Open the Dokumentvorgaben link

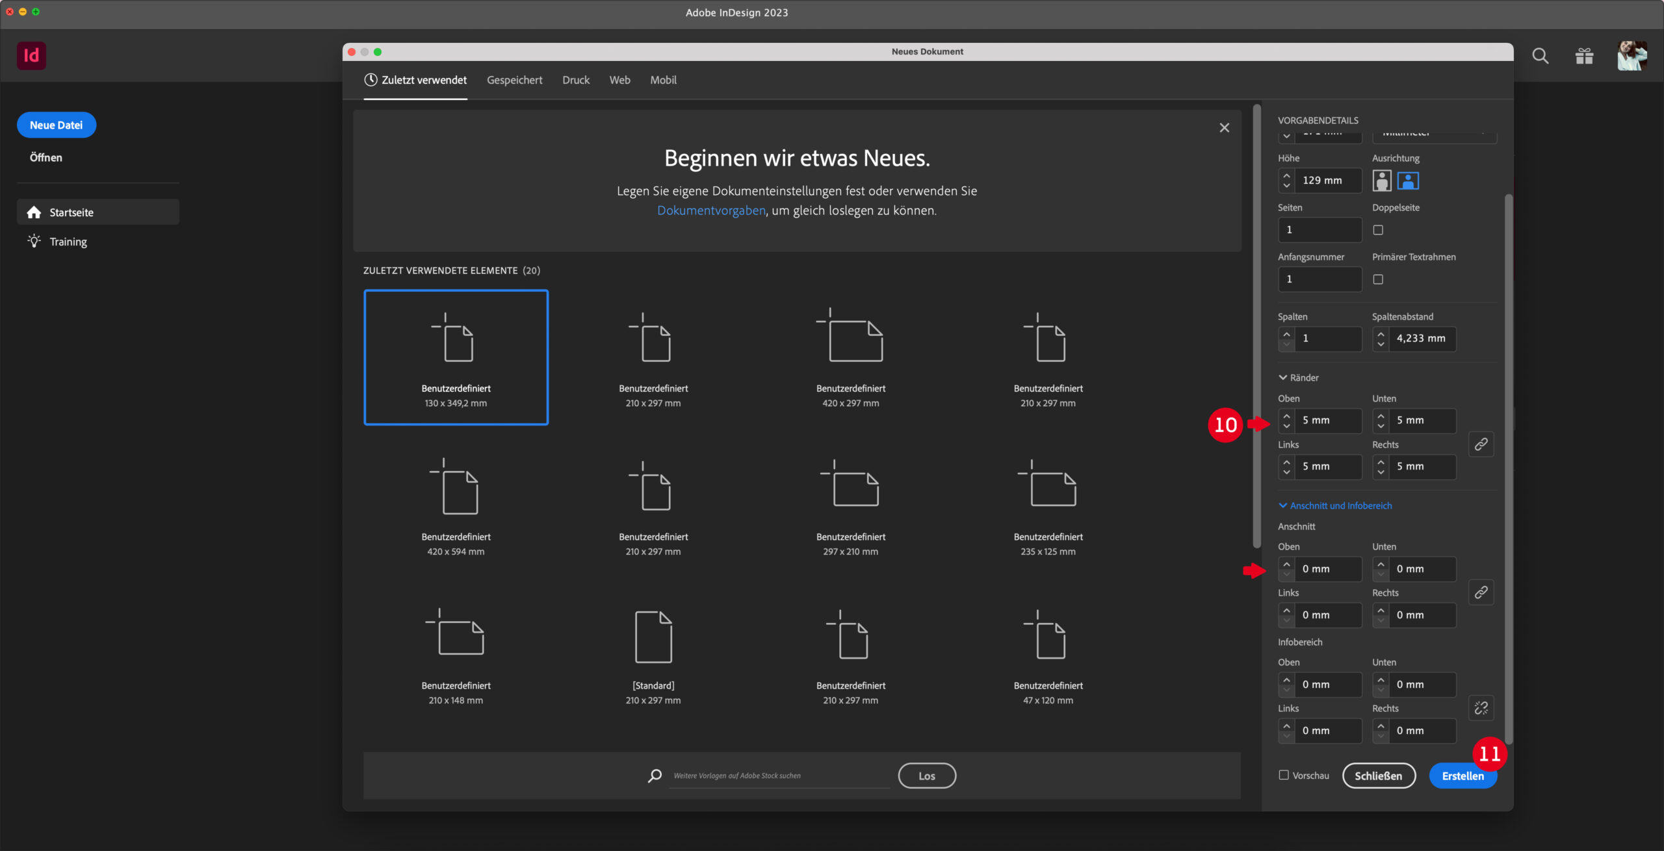711,210
